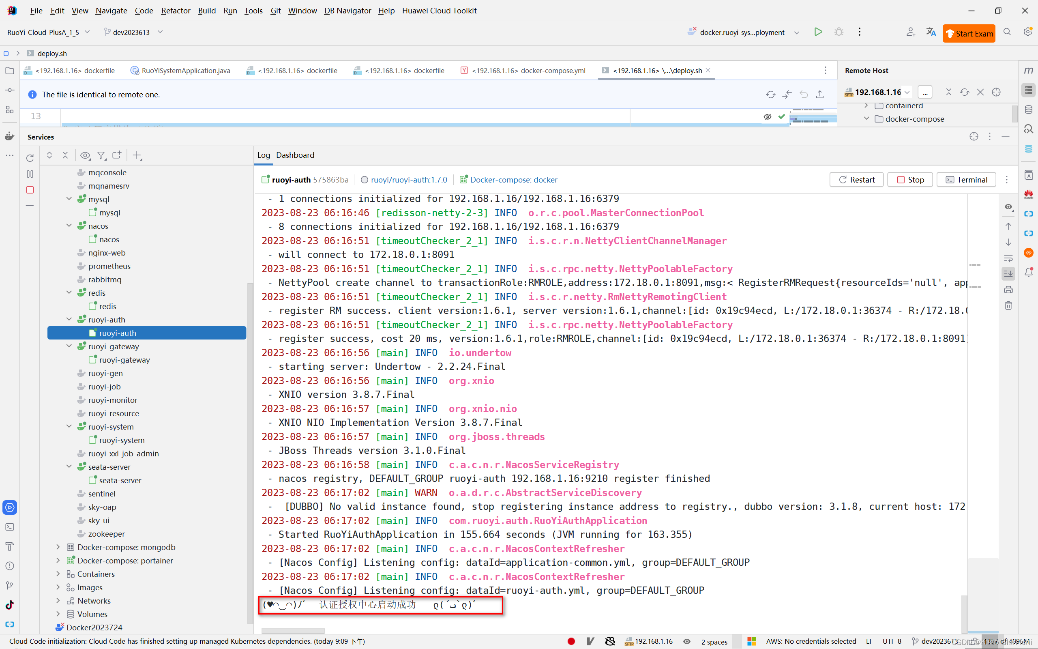Open the Database tool window icon

pyautogui.click(x=1028, y=110)
